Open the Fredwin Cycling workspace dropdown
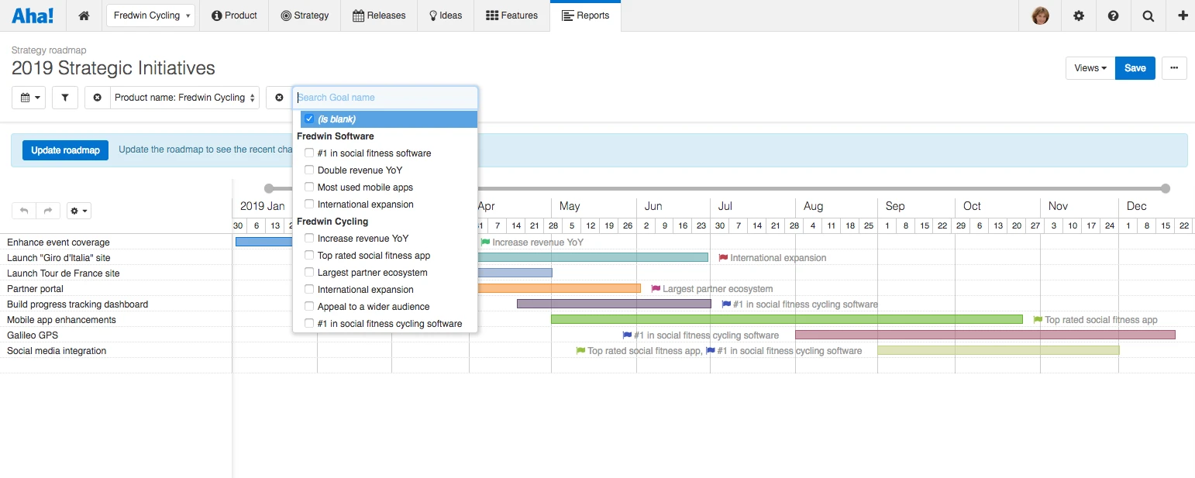 point(150,15)
